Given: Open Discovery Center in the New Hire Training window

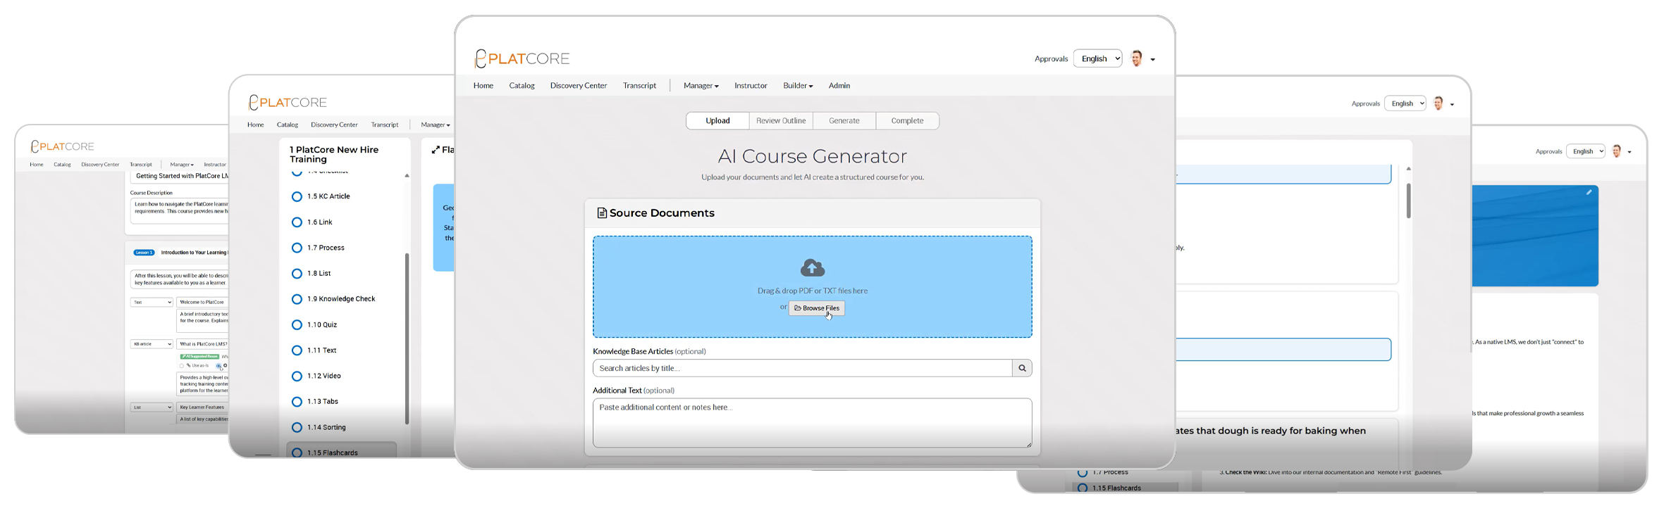Looking at the screenshot, I should point(334,125).
